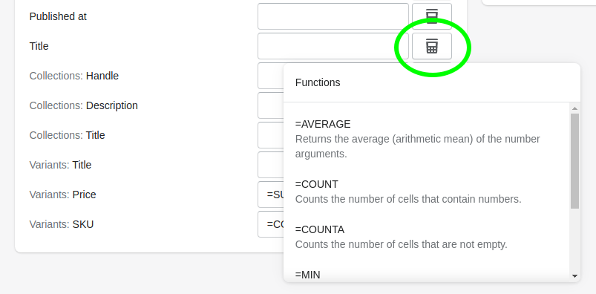
Task: Click the Collections: Handle input field
Action: coord(271,76)
